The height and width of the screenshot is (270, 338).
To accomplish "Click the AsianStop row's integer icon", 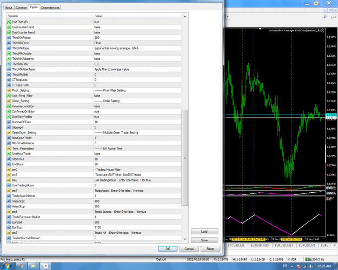I will tap(9, 206).
